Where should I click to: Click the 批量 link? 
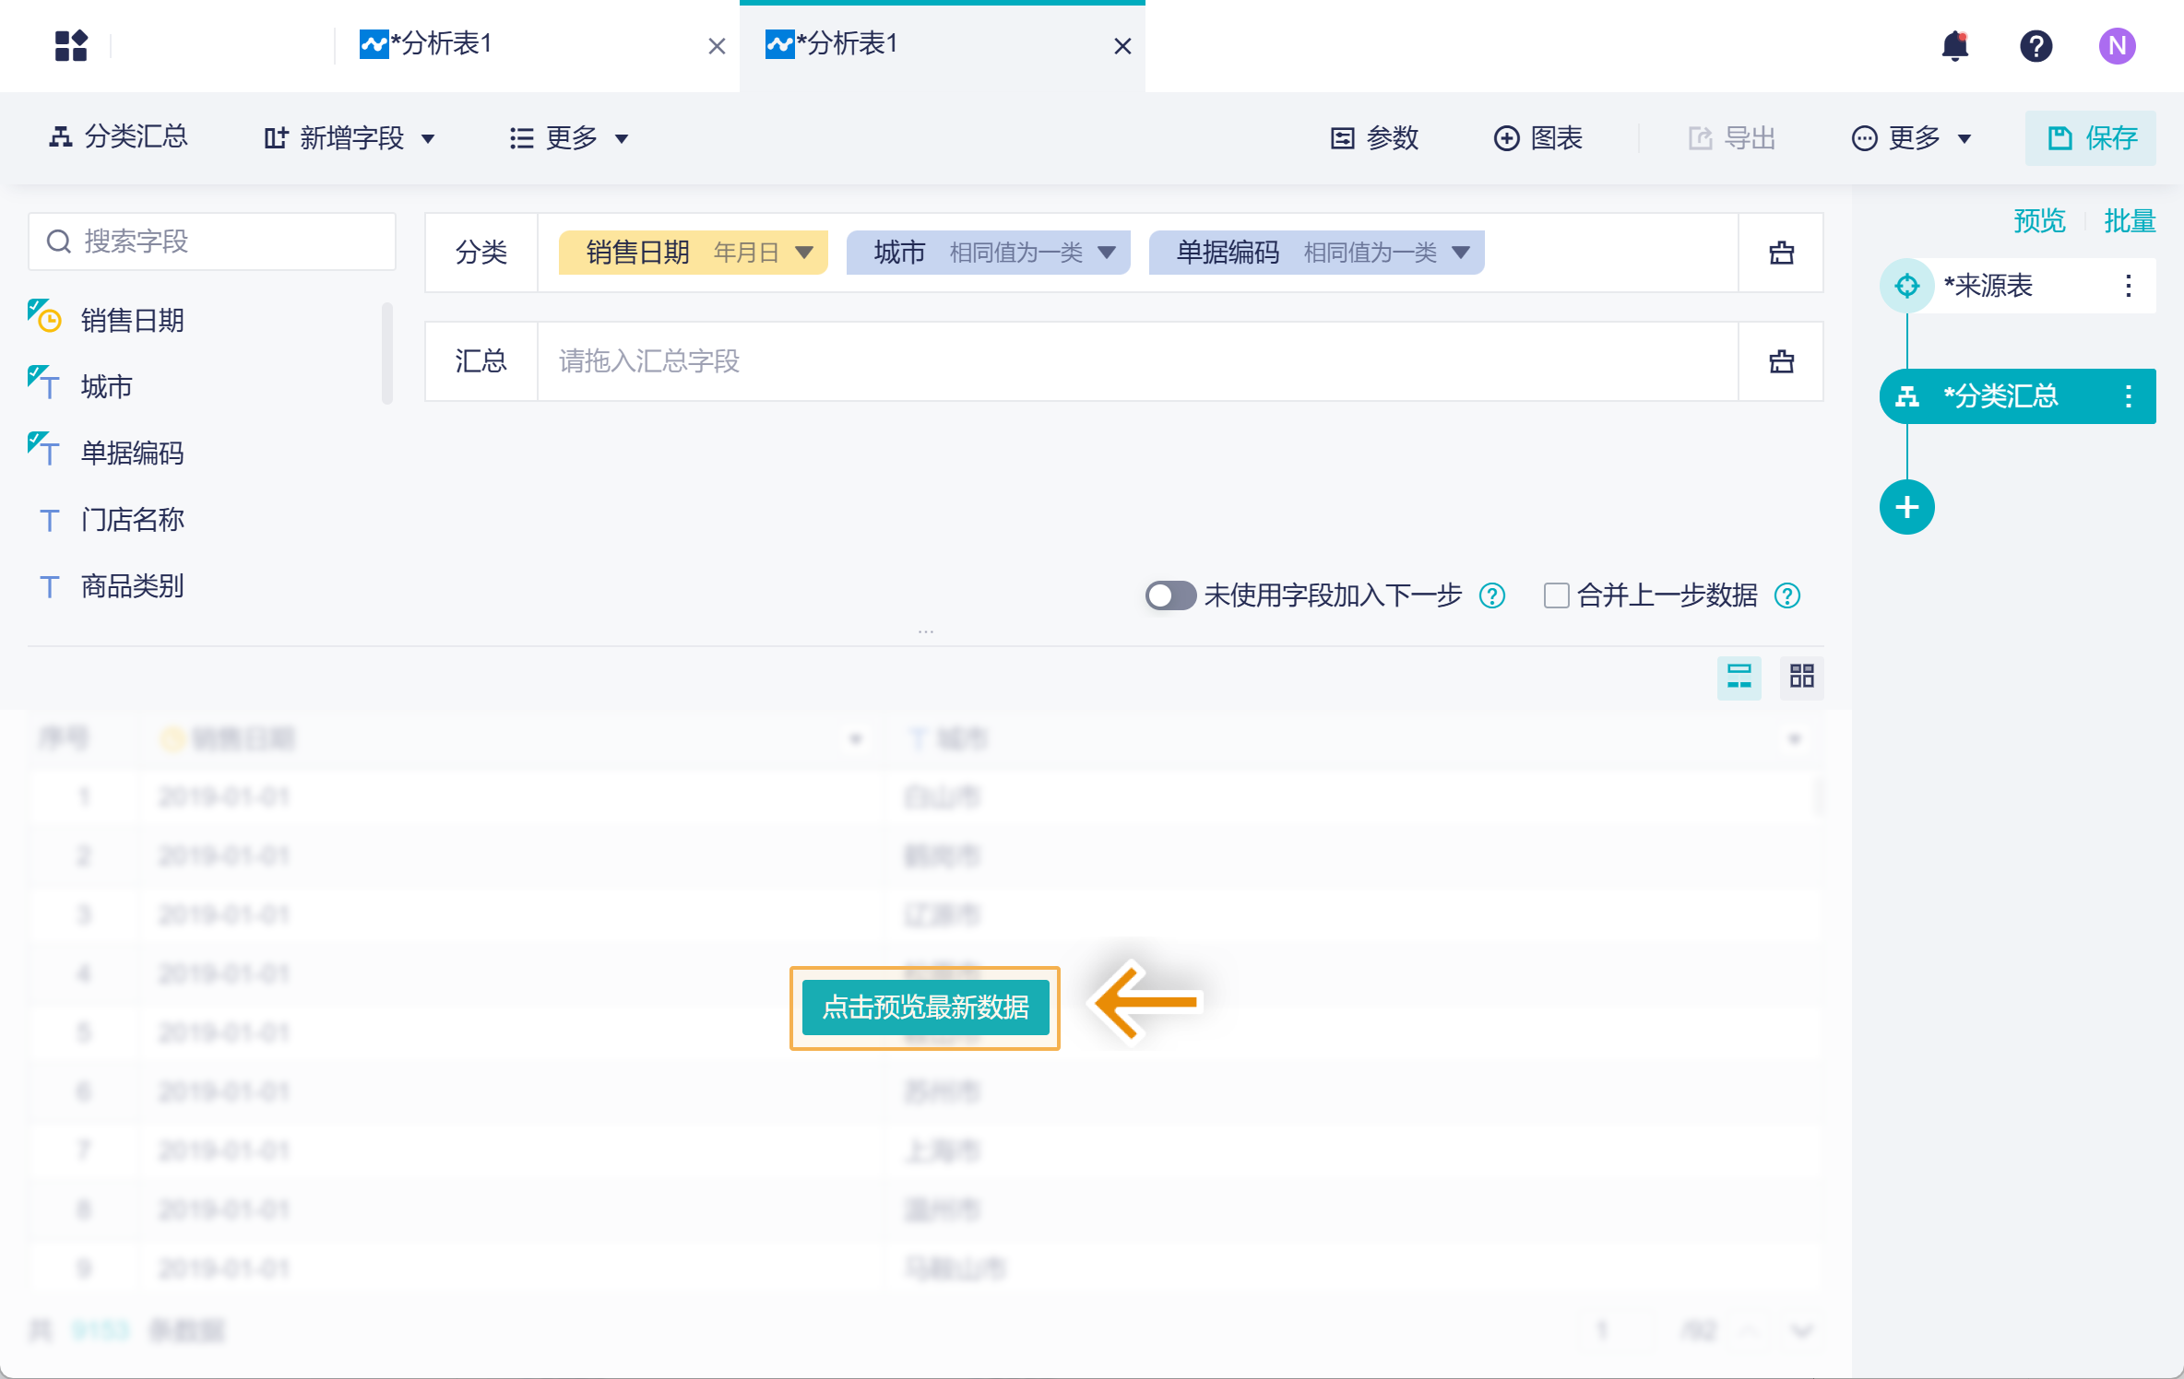point(2130,221)
